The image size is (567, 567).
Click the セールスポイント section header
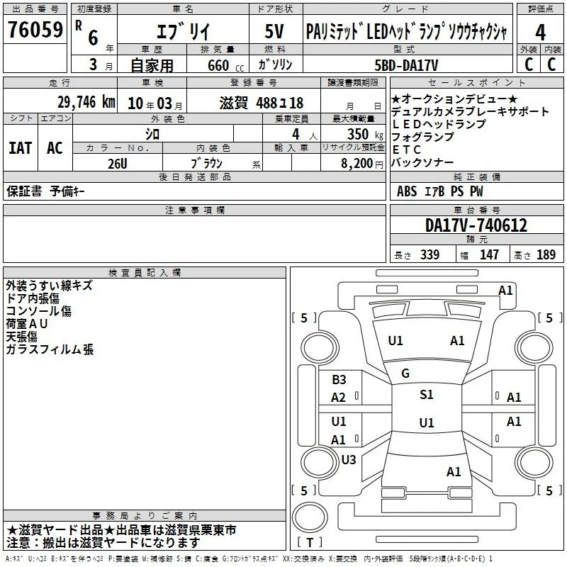tap(476, 83)
